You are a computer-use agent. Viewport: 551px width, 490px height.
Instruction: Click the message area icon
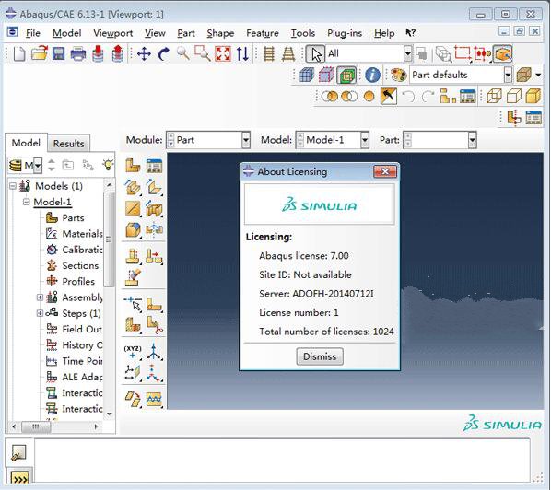[x=18, y=453]
